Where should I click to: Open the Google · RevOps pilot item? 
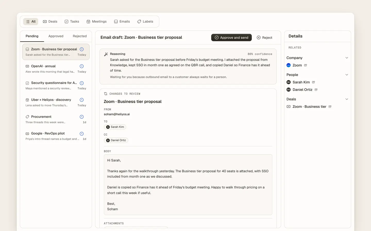pyautogui.click(x=56, y=136)
